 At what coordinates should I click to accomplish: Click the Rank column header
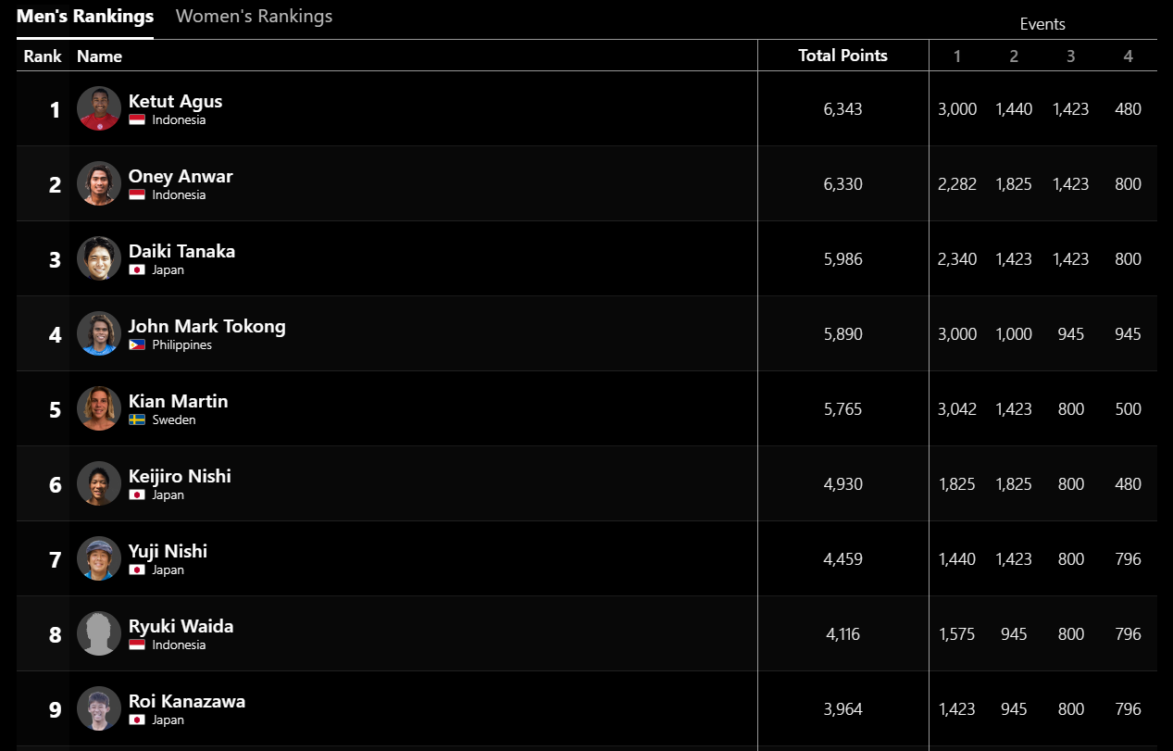coord(43,56)
